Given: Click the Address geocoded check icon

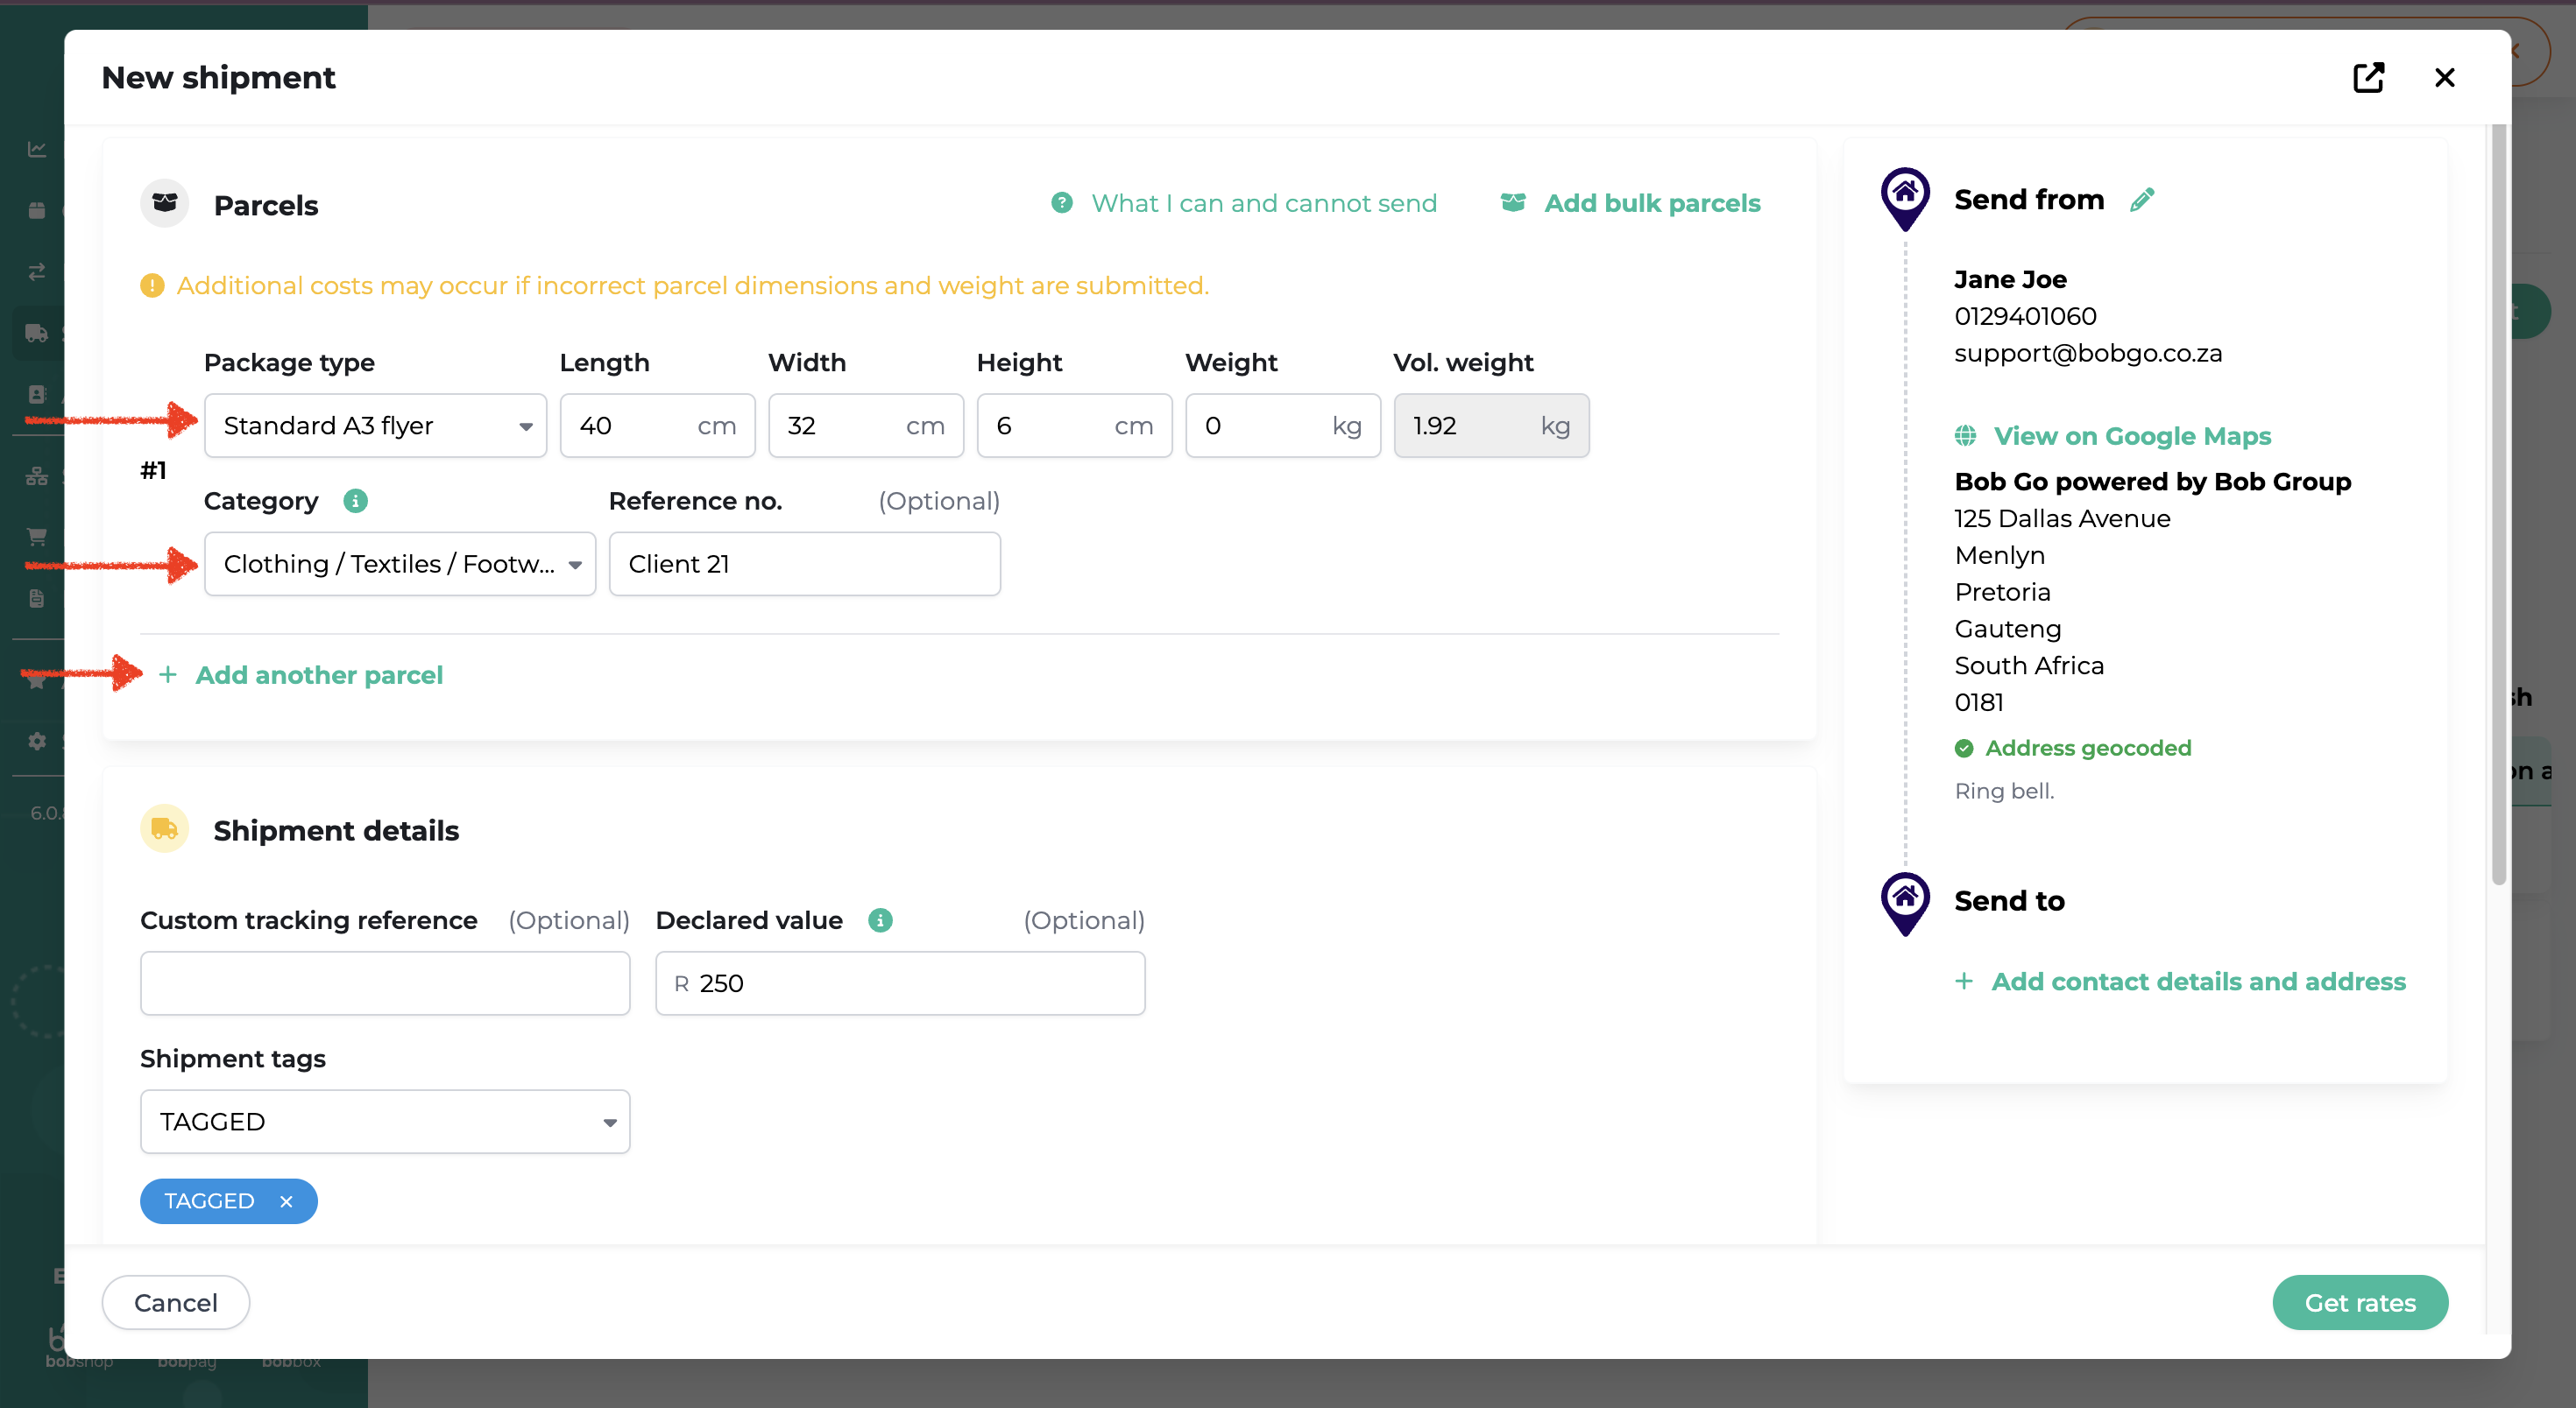Looking at the screenshot, I should tap(1963, 749).
